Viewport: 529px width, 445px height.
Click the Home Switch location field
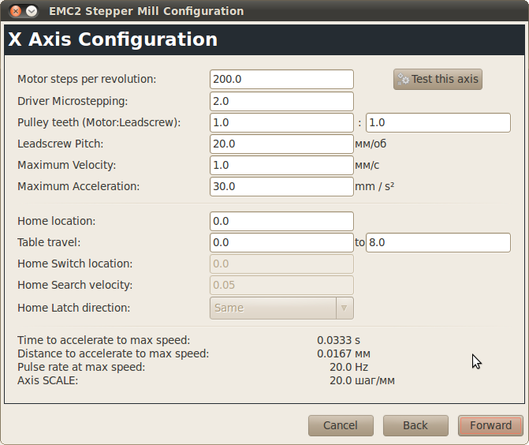pyautogui.click(x=281, y=264)
